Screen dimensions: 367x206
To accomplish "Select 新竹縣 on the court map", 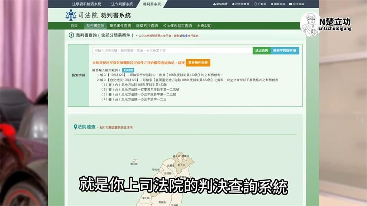I will click(168, 173).
